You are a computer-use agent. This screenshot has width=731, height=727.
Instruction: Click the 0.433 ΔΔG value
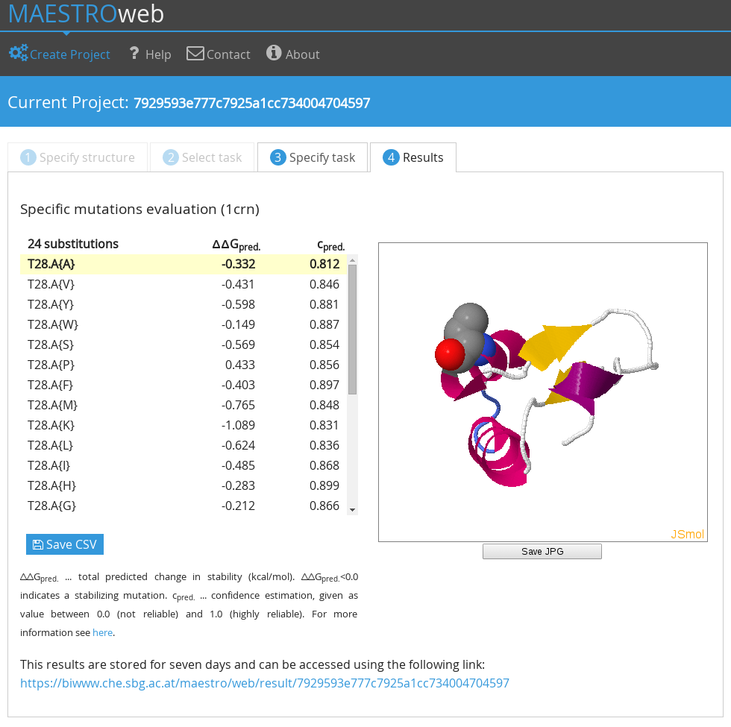240,365
